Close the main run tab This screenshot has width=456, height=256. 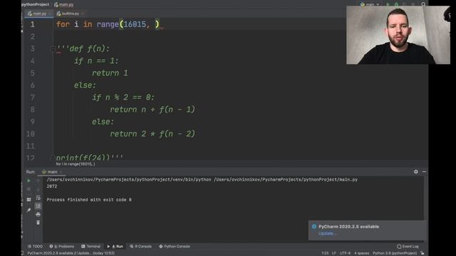[x=61, y=172]
